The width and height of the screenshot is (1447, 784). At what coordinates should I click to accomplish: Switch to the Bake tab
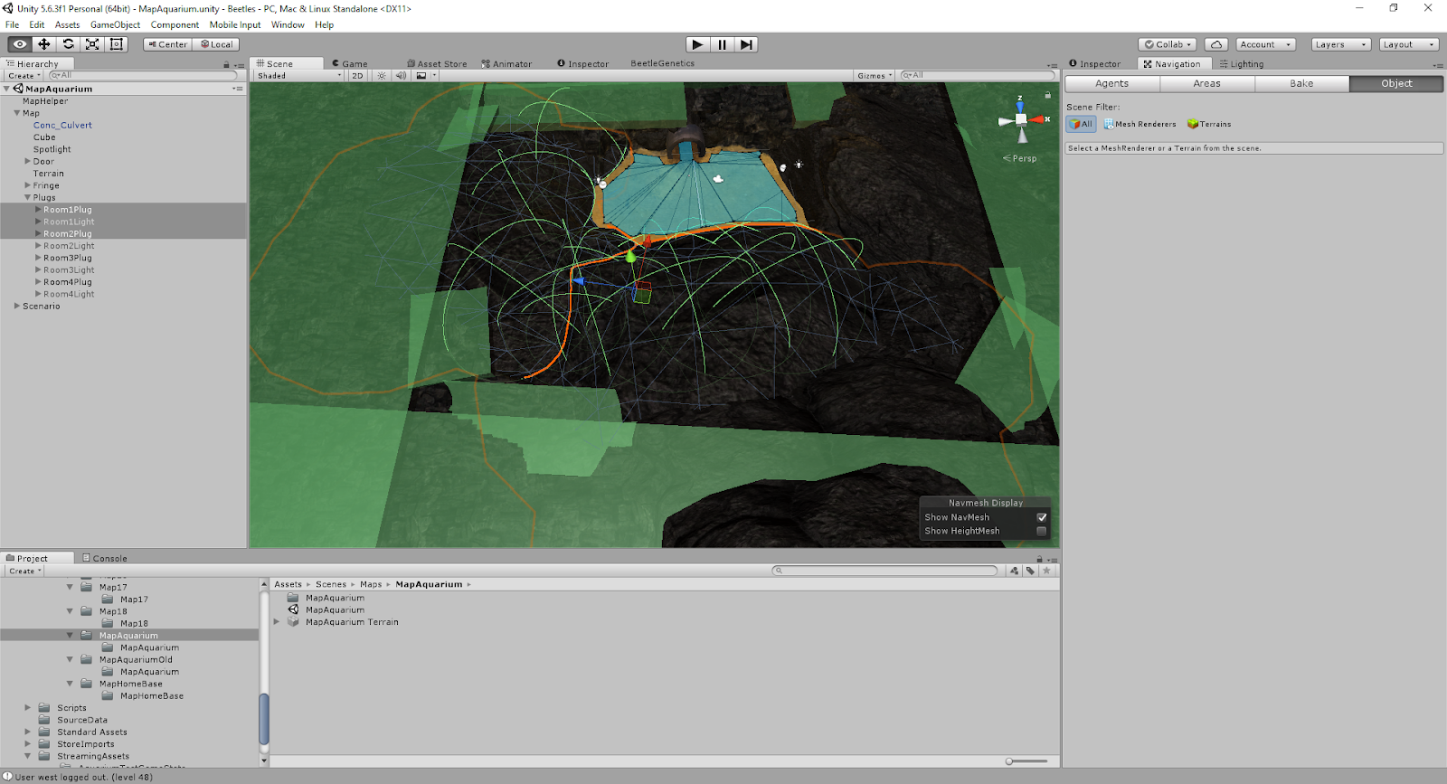1301,83
